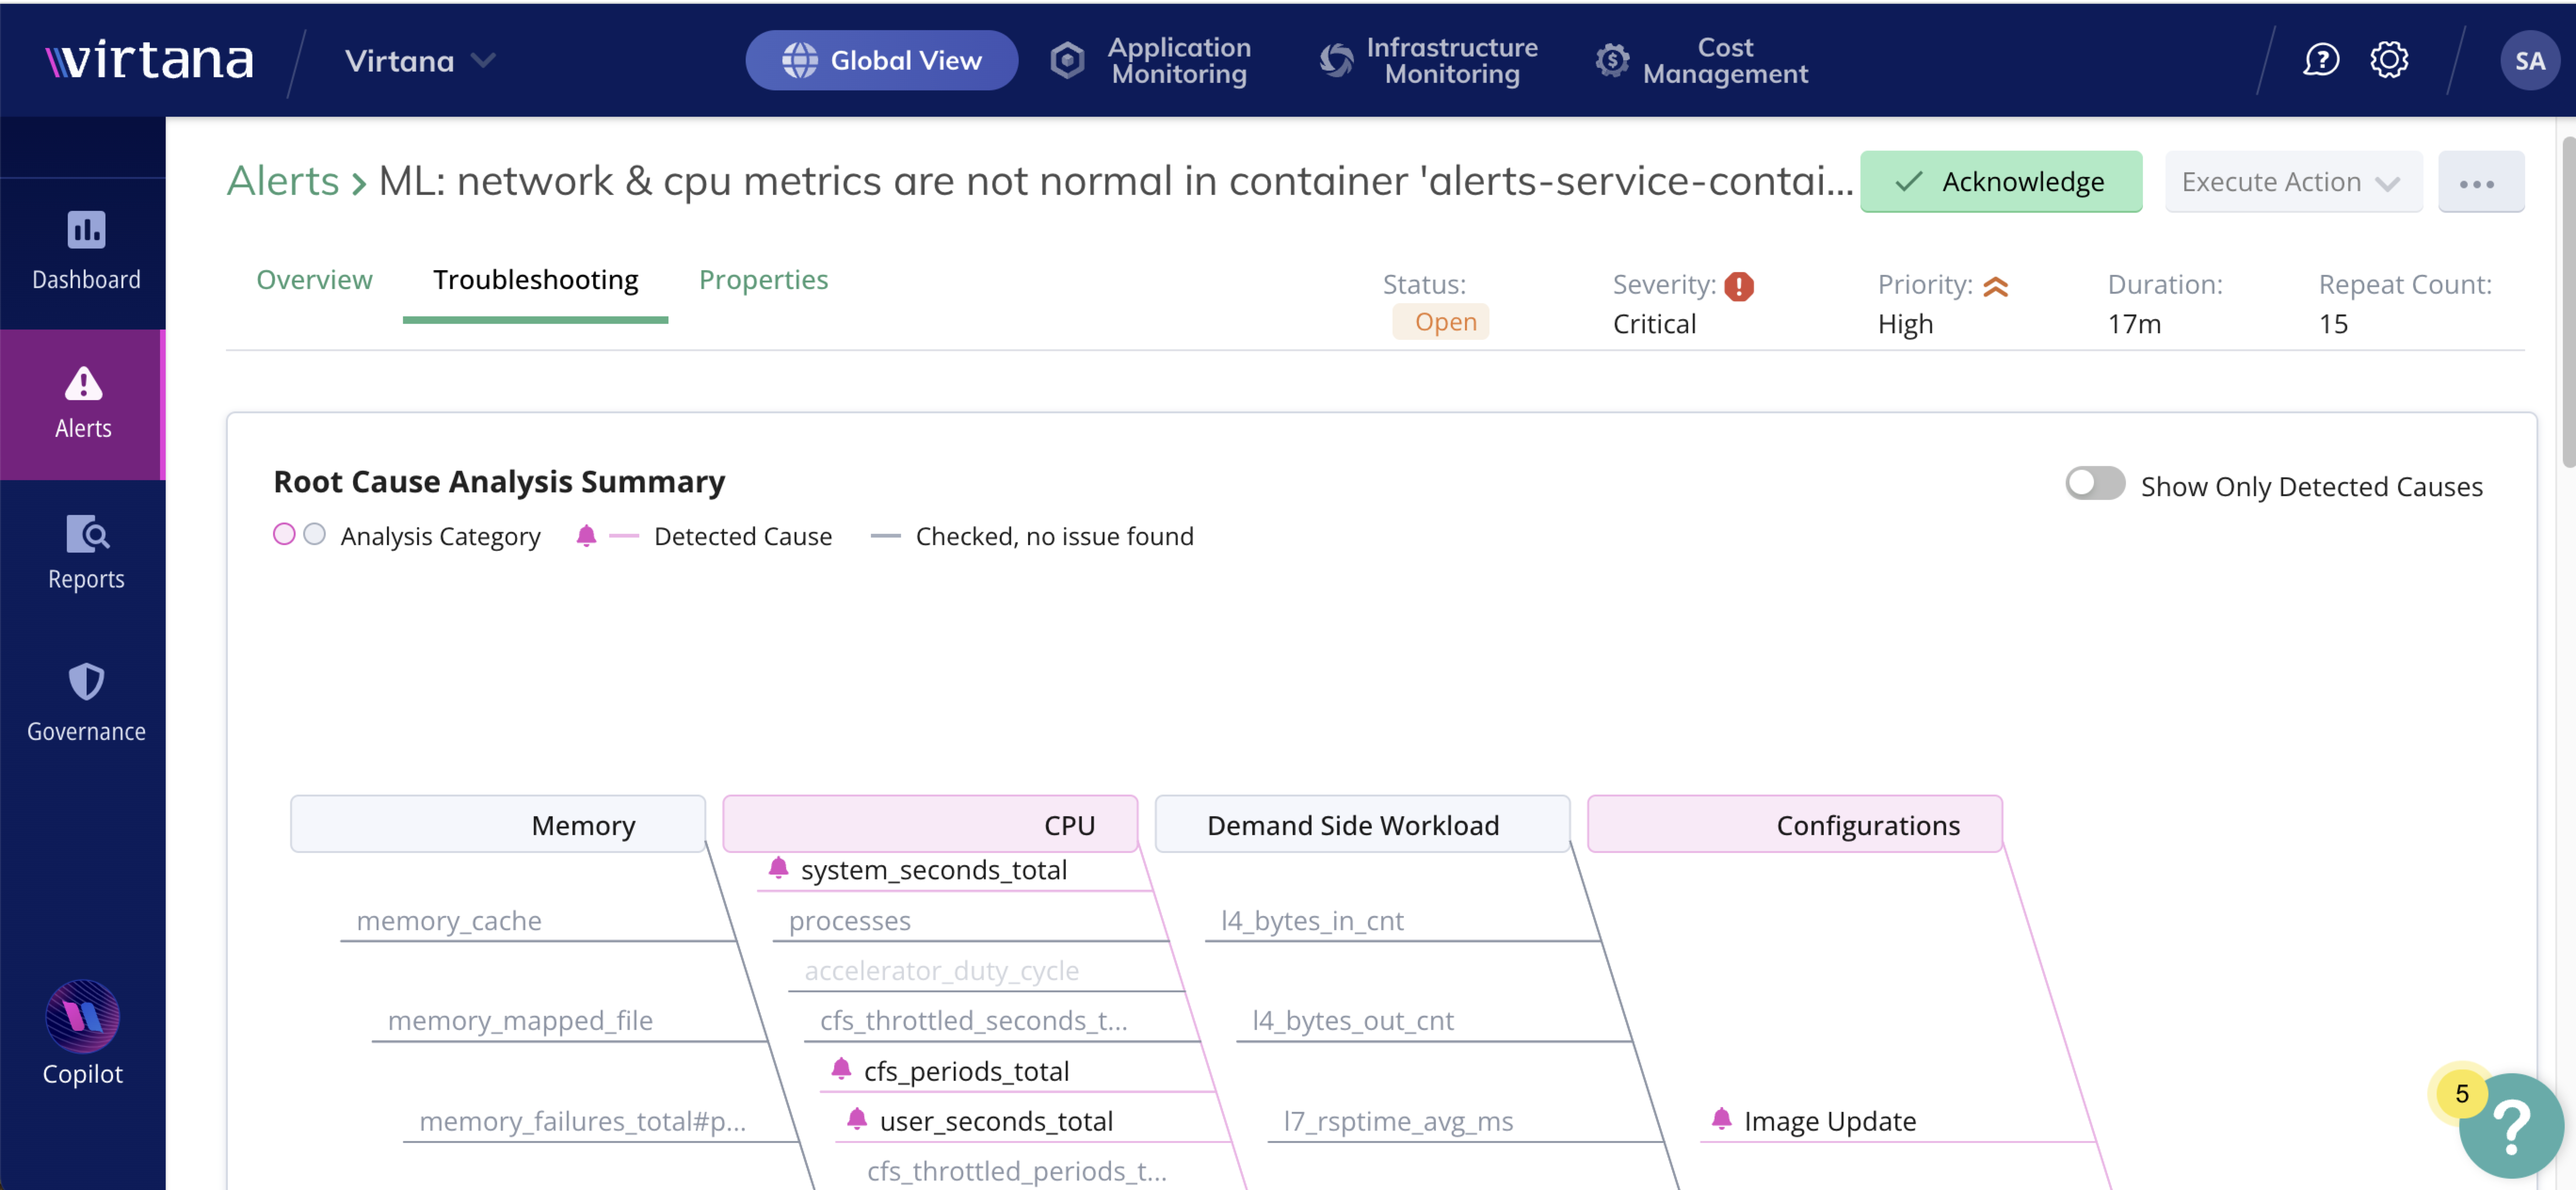Click the bell icon beside Image Update
This screenshot has height=1190, width=2576.
[x=1722, y=1119]
